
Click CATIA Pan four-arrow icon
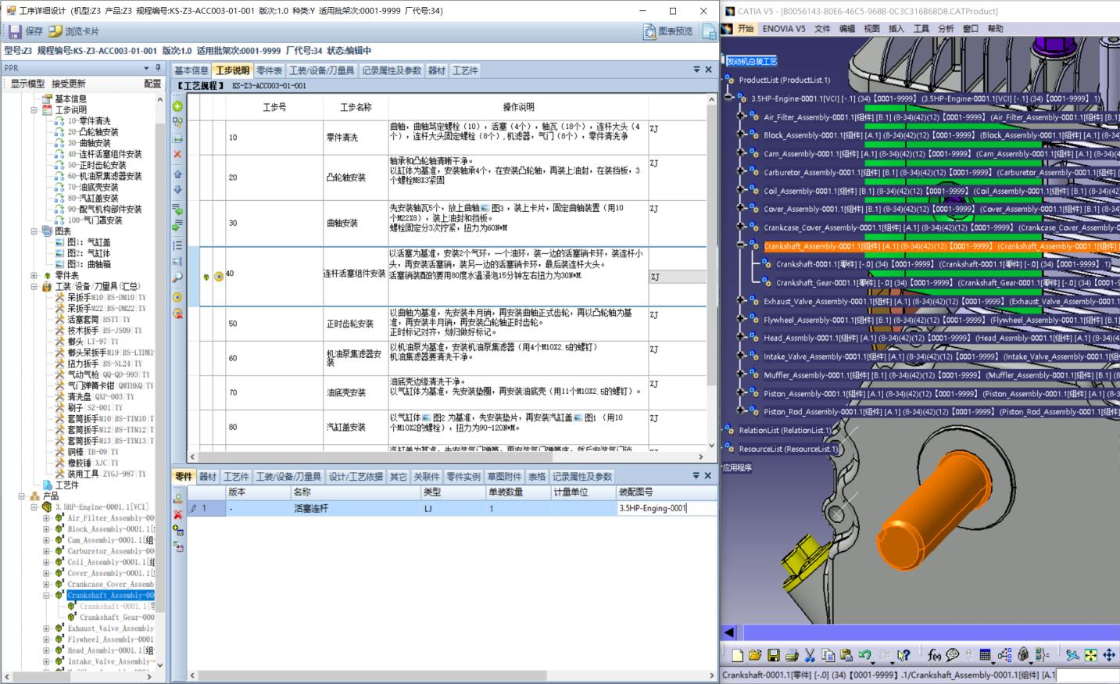coord(1109,655)
